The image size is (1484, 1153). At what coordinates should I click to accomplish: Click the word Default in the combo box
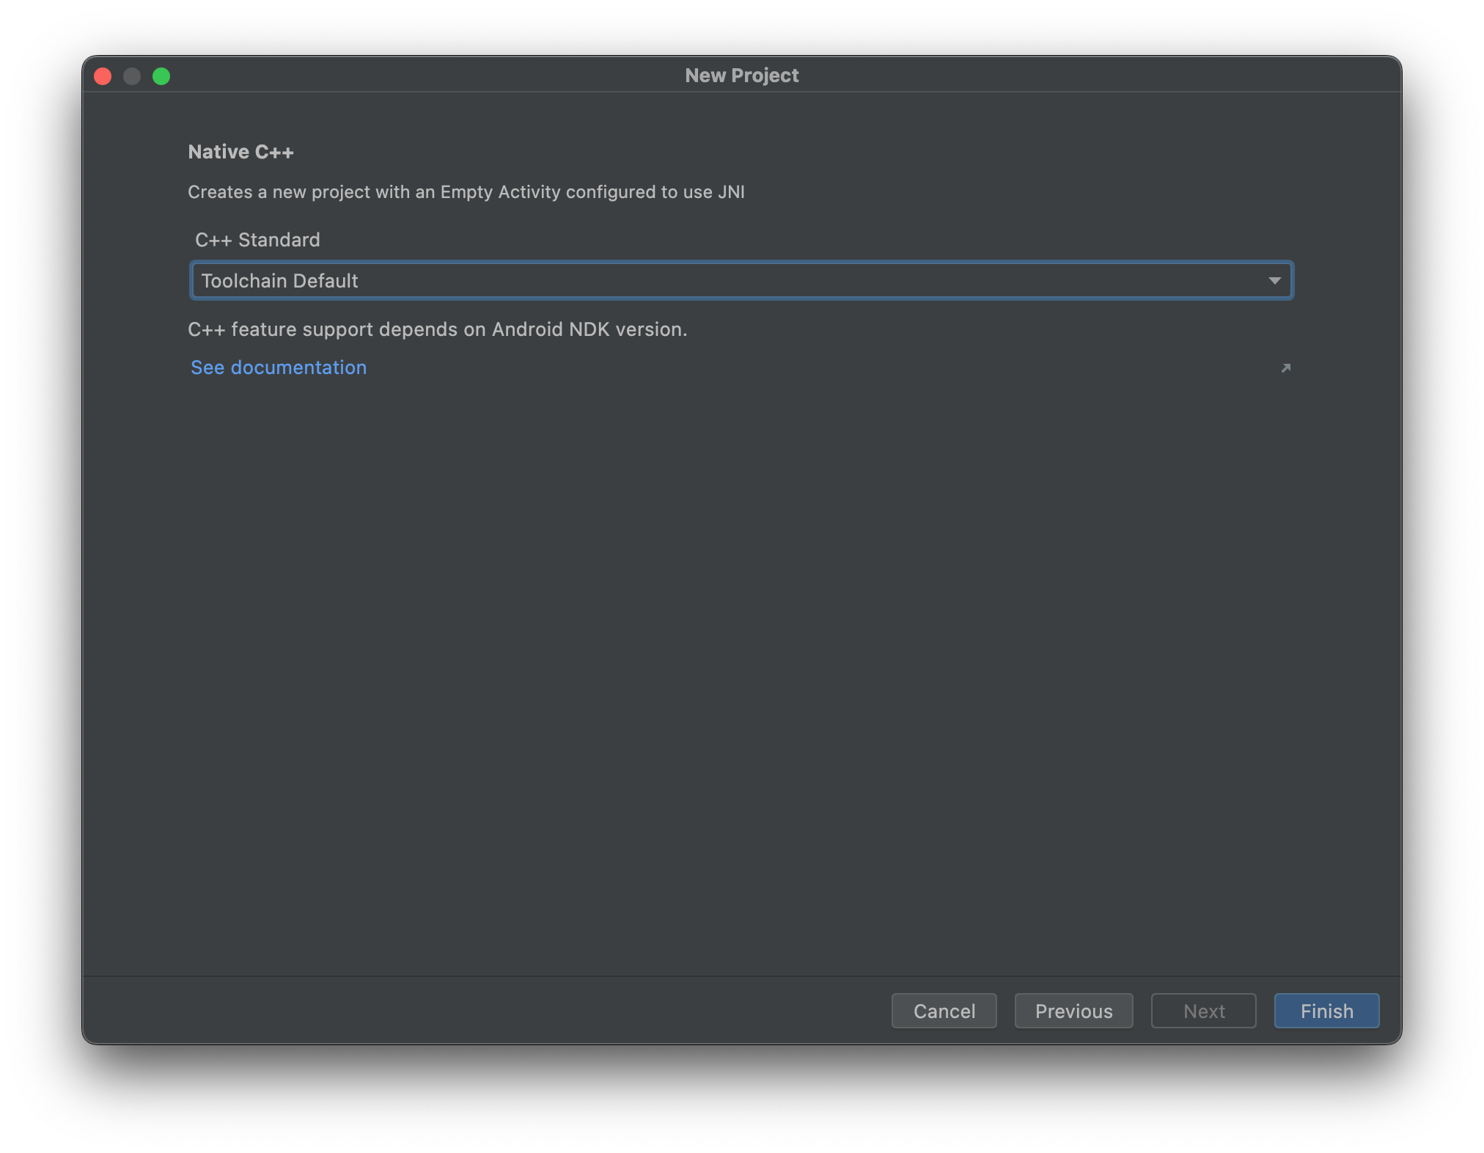point(325,281)
